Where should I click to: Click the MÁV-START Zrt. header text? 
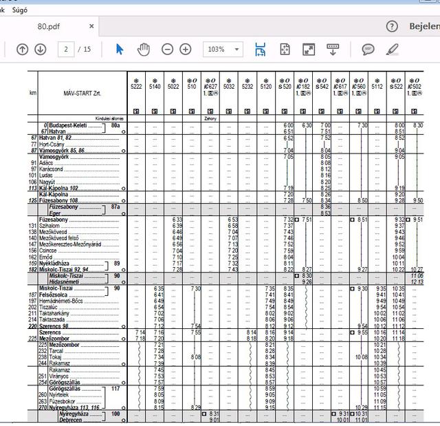coord(82,93)
